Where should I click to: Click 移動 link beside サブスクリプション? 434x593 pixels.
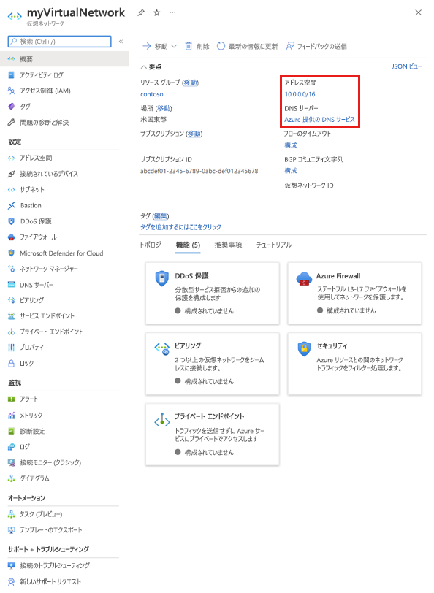point(194,134)
